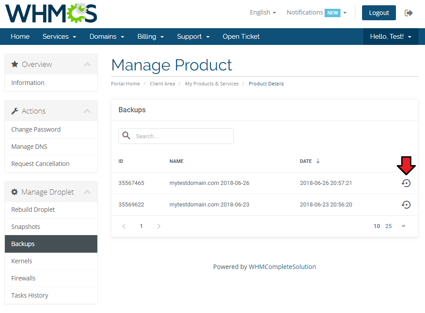Click backup ID 35569622
The height and width of the screenshot is (313, 425).
[131, 205]
